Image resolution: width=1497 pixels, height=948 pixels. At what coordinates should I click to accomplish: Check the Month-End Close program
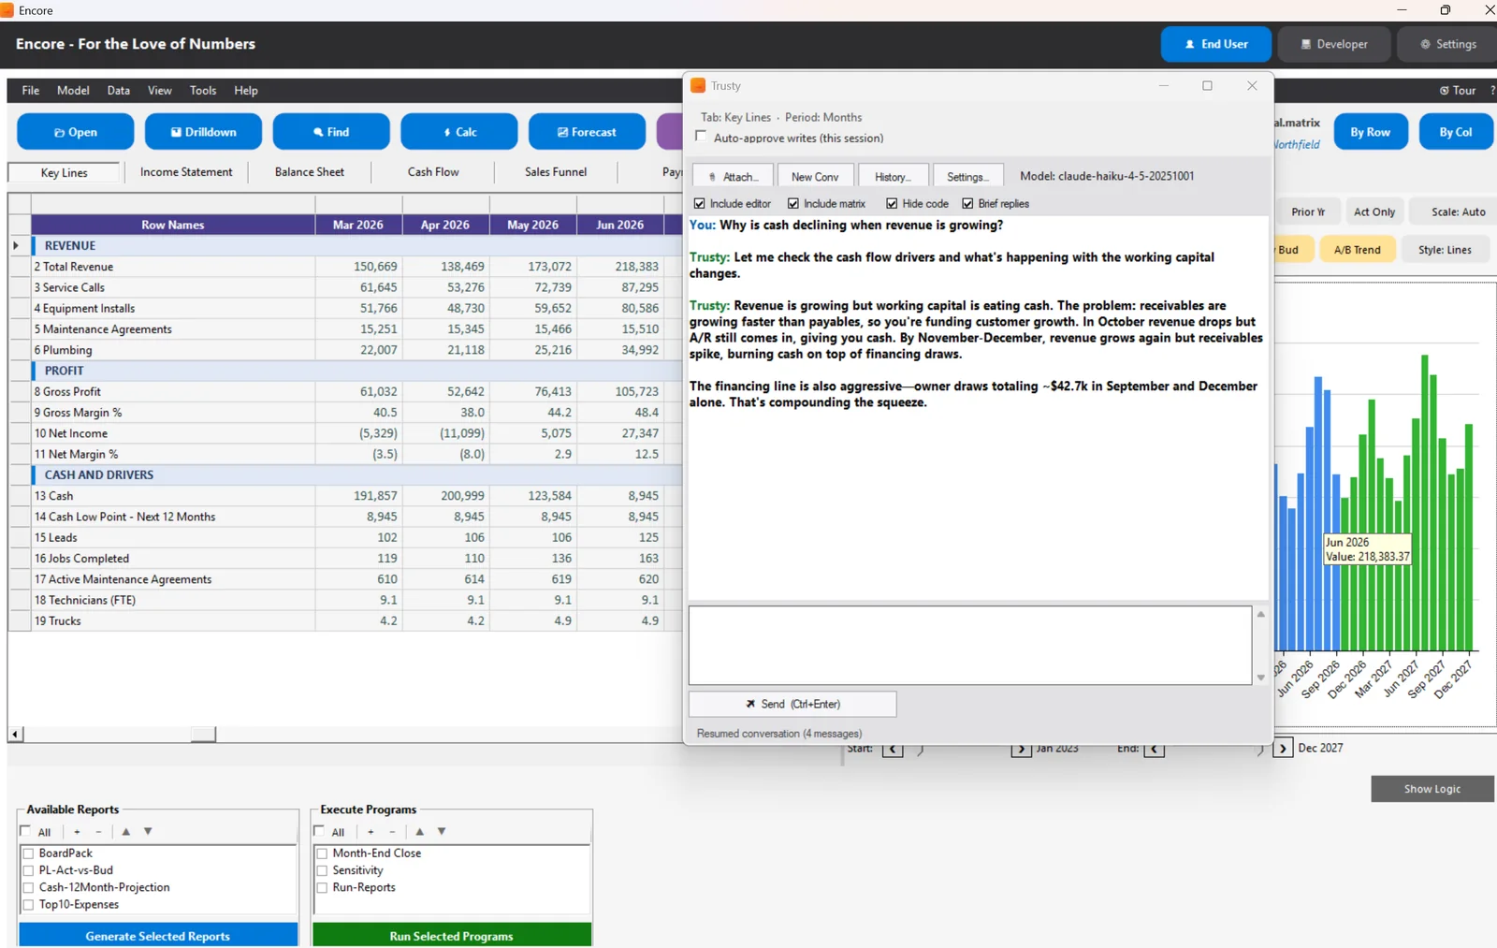click(322, 853)
